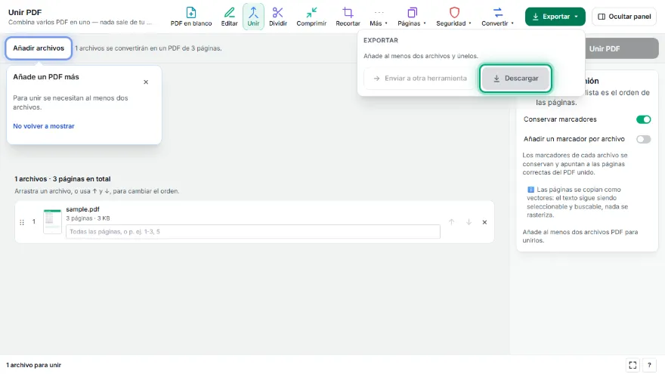Viewport: 665px width, 374px height.
Task: Click the EXPORTAR heading in the popup
Action: (381, 40)
